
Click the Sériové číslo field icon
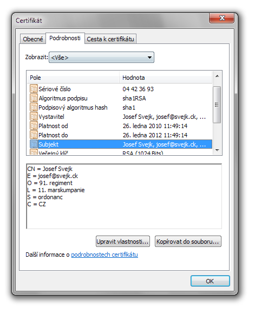[x=34, y=89]
